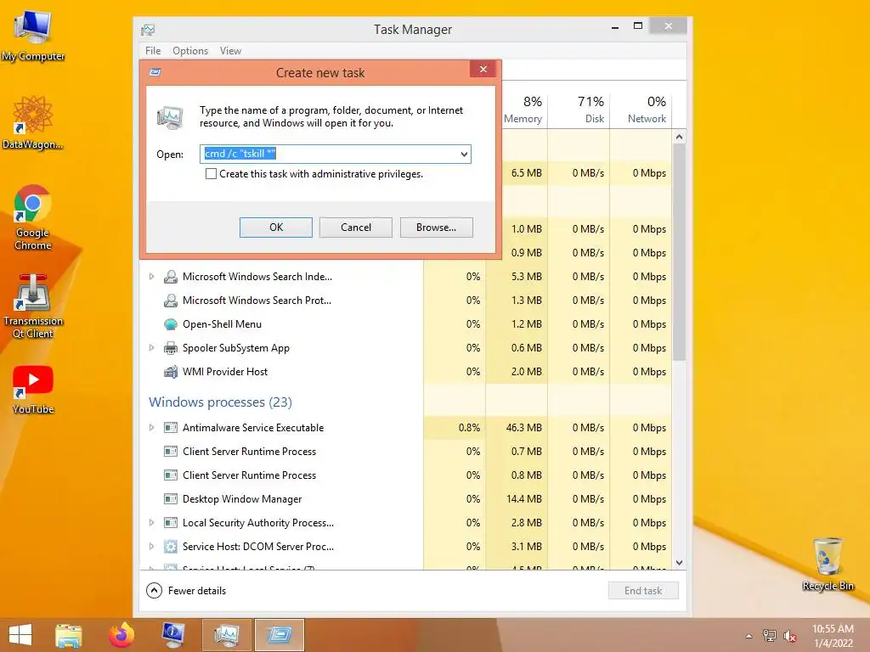870x652 pixels.
Task: Cancel the Create new task dialog
Action: coord(356,228)
